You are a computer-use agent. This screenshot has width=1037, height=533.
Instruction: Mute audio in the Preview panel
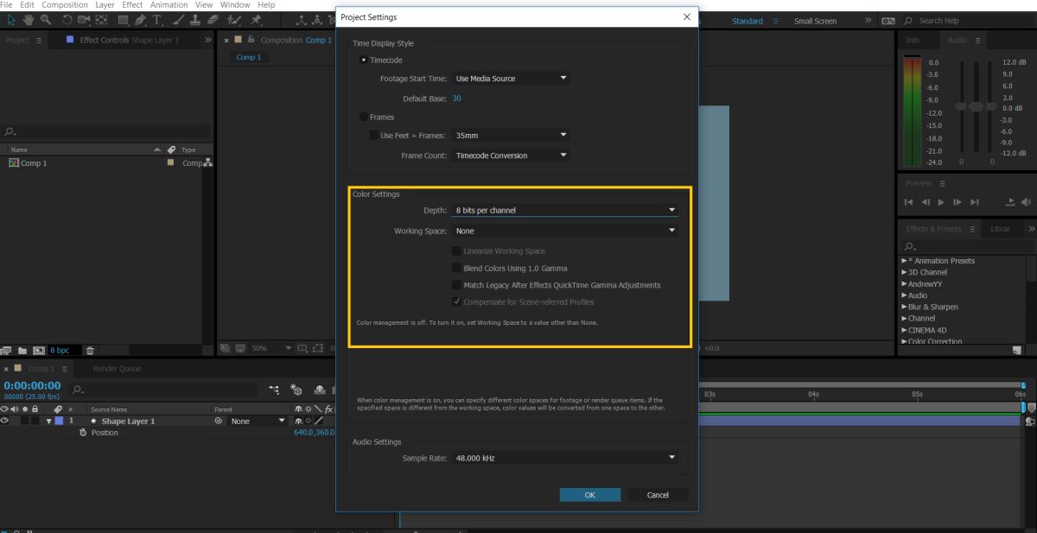tap(1027, 202)
